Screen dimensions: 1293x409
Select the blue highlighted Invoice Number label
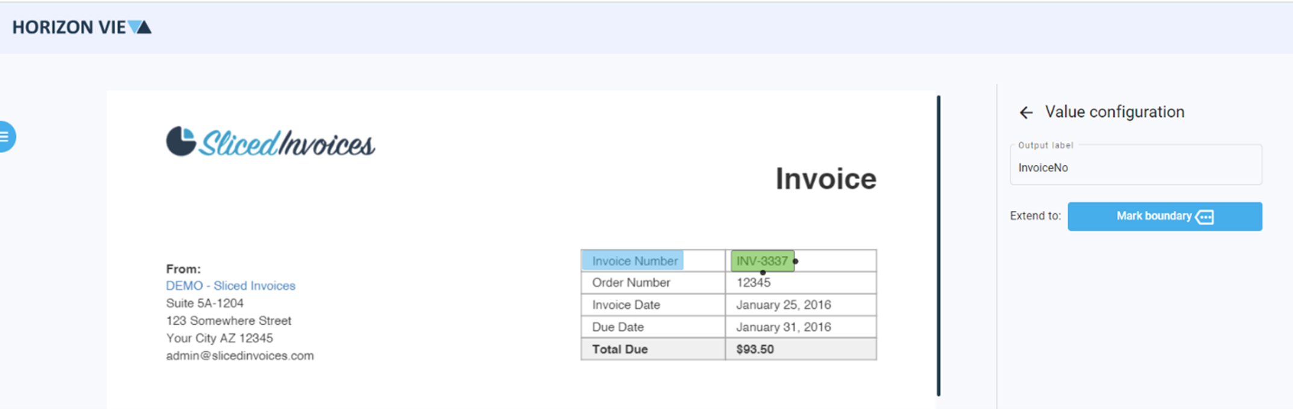click(x=633, y=261)
